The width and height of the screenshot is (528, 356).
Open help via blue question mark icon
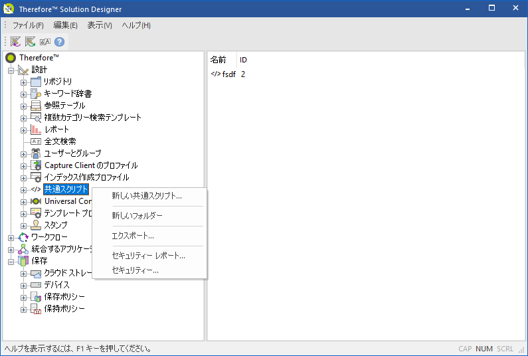(x=59, y=42)
